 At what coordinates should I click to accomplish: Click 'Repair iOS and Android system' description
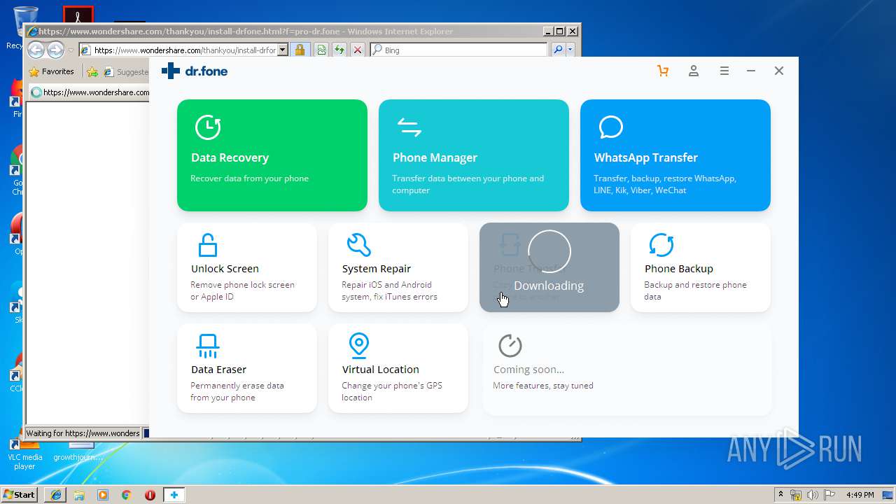(389, 290)
